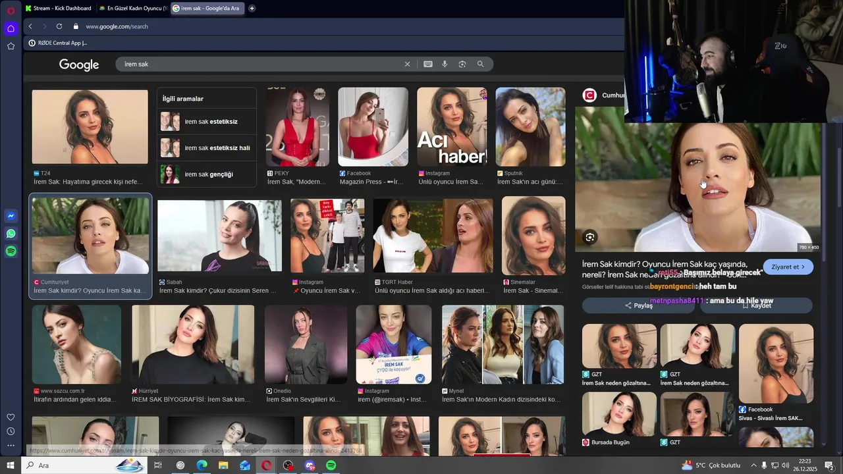Open the Opera menu logo icon
The image size is (843, 474).
[11, 11]
